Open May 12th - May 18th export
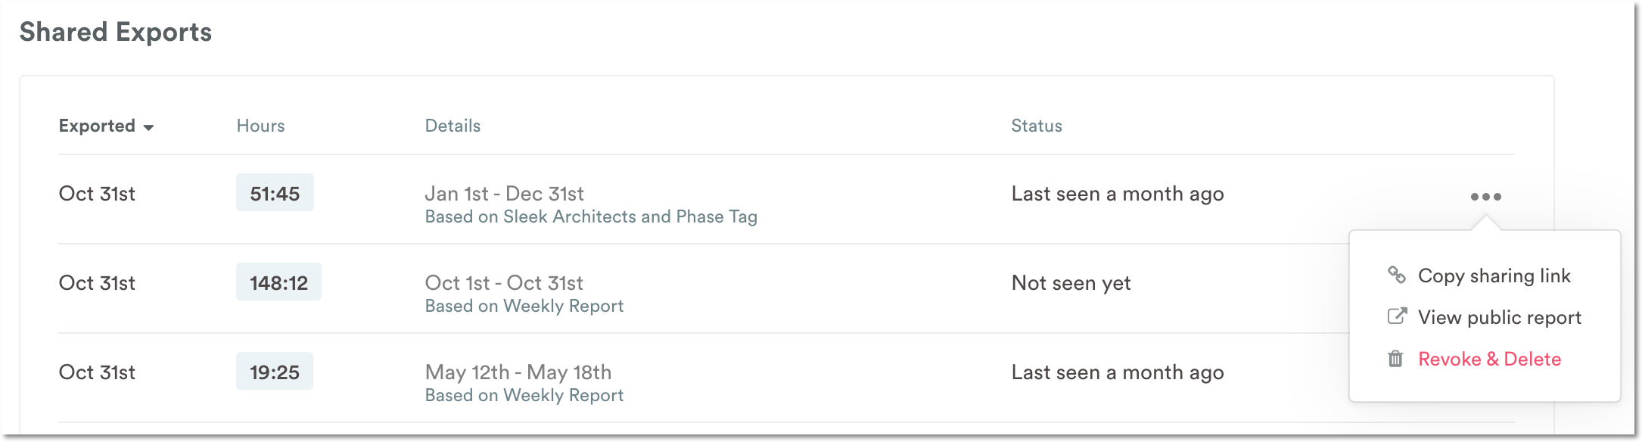Screen dimensions: 1642x442 [518, 372]
